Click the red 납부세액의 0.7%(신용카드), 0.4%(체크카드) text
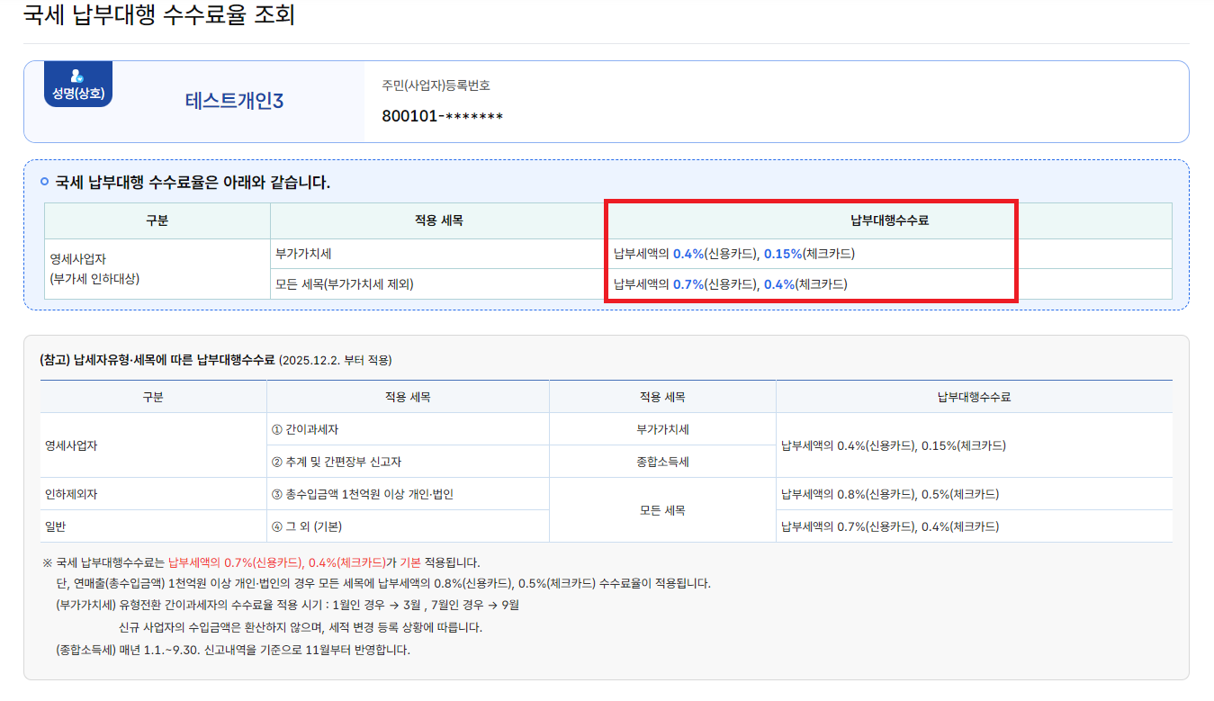This screenshot has width=1214, height=701. coord(277,562)
